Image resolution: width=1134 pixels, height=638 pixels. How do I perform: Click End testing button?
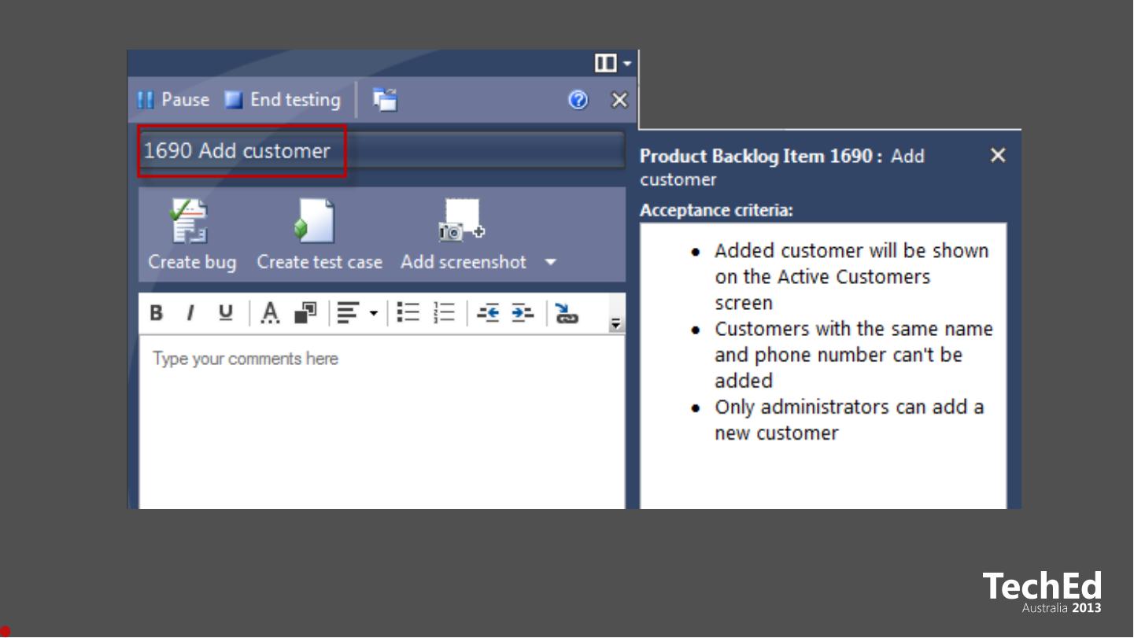[x=283, y=100]
